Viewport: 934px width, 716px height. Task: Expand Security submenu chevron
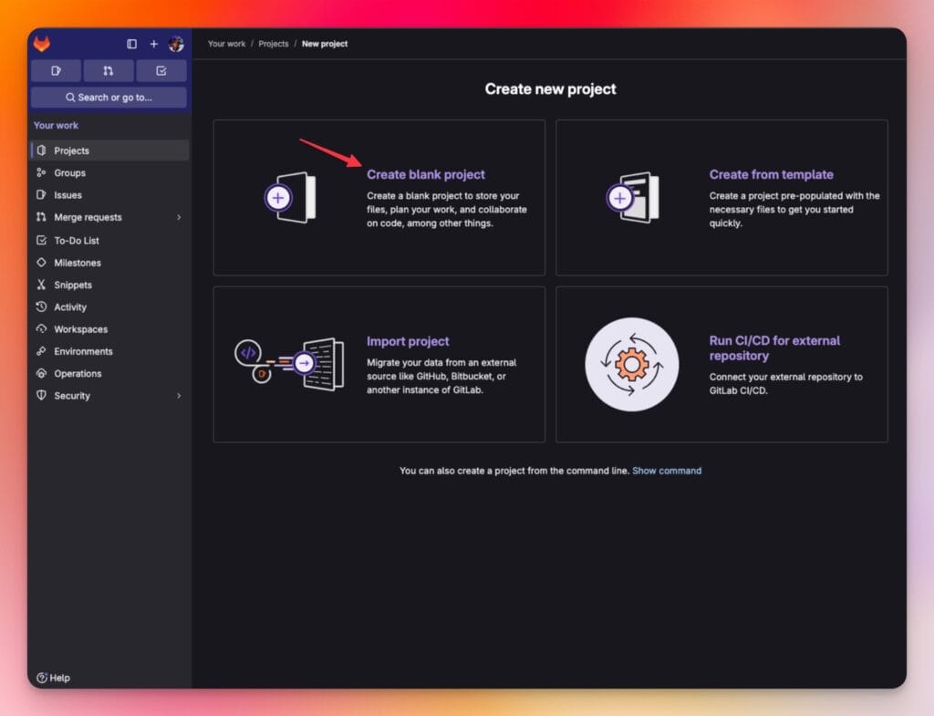179,396
